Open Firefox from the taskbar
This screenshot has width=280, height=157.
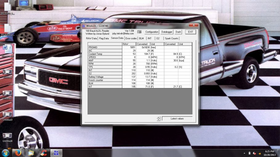click(x=18, y=153)
